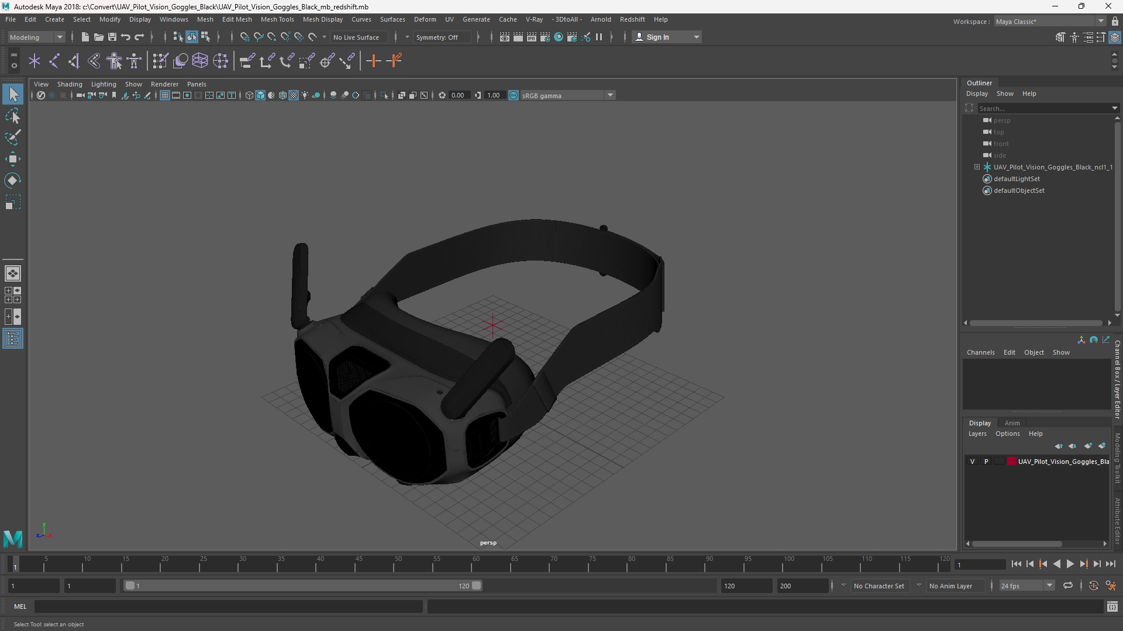The height and width of the screenshot is (631, 1123).
Task: Toggle layer visibility V box
Action: [973, 462]
